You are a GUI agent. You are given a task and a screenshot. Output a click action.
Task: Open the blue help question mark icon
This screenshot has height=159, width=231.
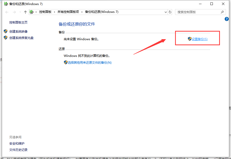pos(226,19)
